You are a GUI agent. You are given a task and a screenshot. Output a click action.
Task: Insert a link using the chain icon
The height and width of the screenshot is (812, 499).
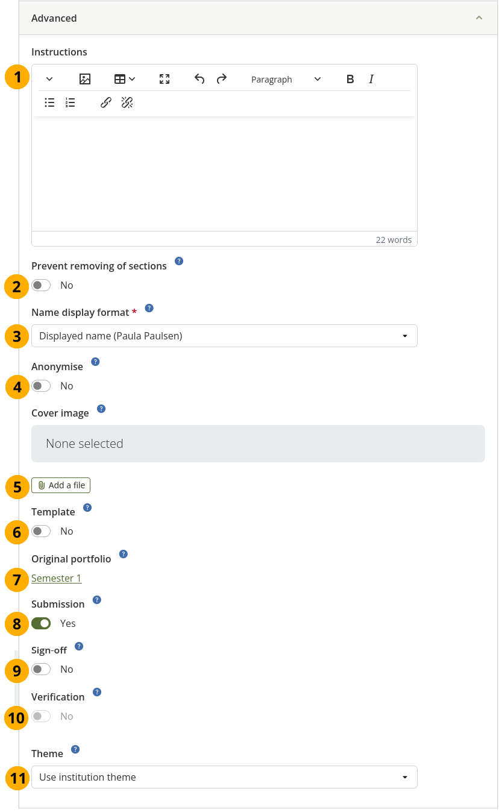(106, 102)
